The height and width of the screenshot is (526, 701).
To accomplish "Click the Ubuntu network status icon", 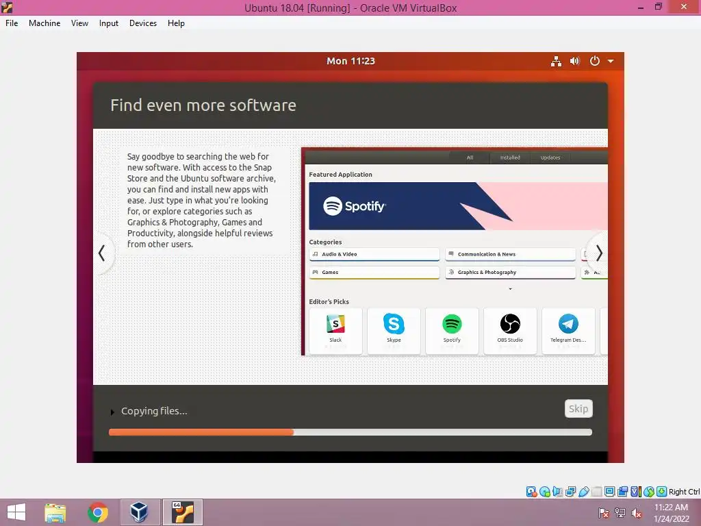I will click(x=556, y=61).
